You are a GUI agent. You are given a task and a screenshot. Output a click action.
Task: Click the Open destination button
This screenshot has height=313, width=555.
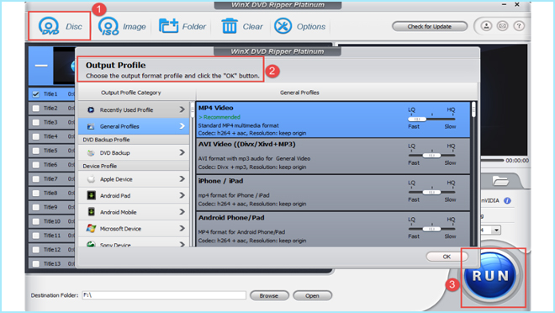[312, 295]
